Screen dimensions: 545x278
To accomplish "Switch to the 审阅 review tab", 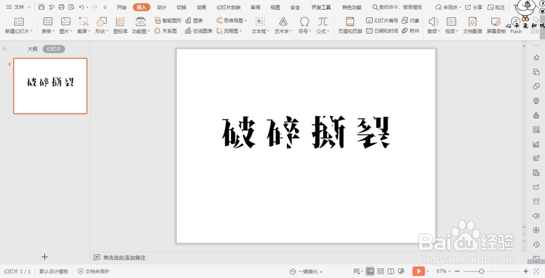I will [255, 7].
